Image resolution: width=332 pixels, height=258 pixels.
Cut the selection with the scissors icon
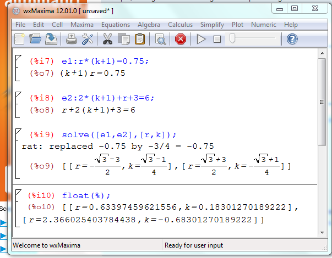pos(107,39)
